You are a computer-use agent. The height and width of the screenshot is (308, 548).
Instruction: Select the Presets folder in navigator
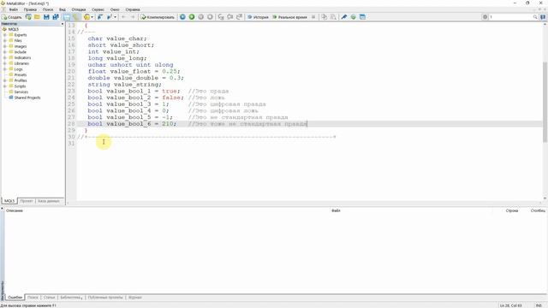point(21,74)
